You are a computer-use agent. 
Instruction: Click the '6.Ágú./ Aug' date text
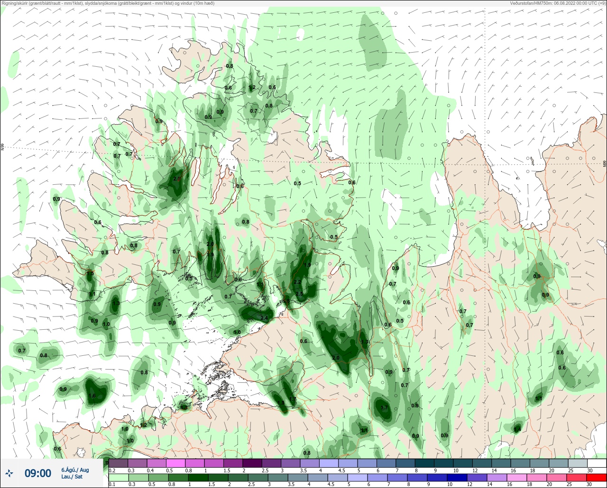point(75,470)
